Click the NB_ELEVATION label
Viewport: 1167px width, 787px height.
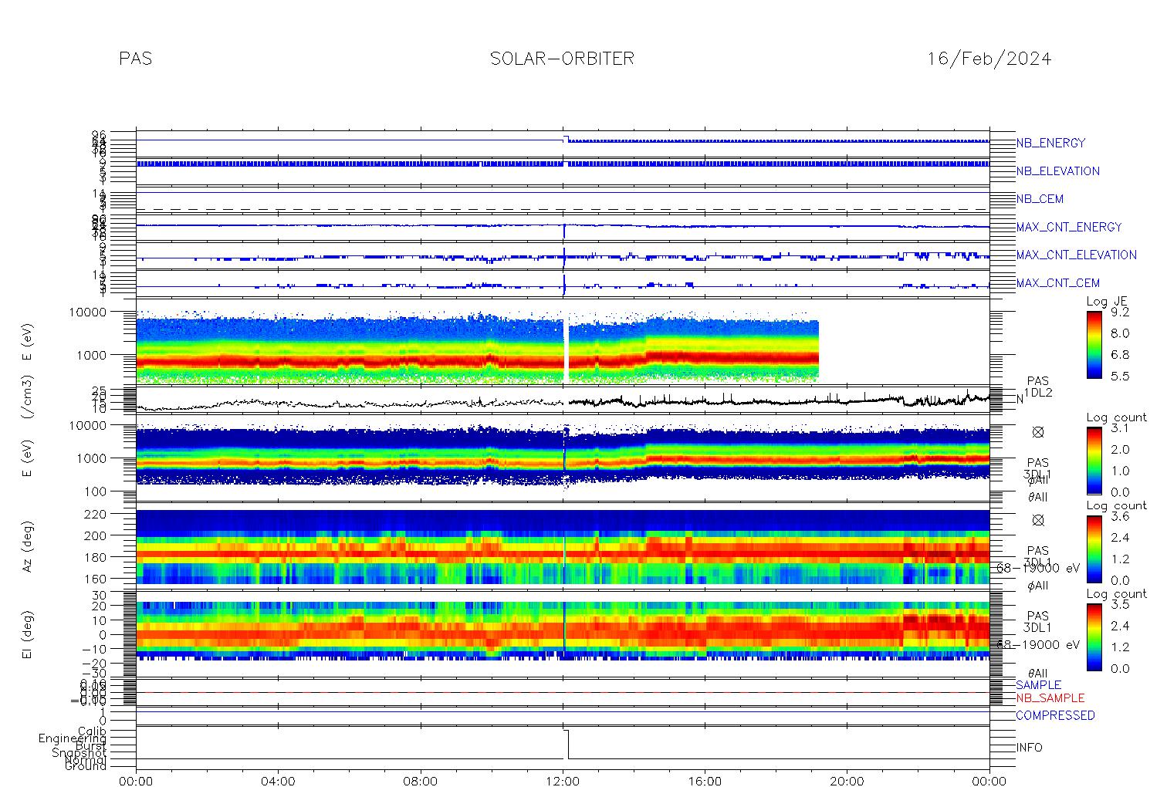[x=1057, y=171]
